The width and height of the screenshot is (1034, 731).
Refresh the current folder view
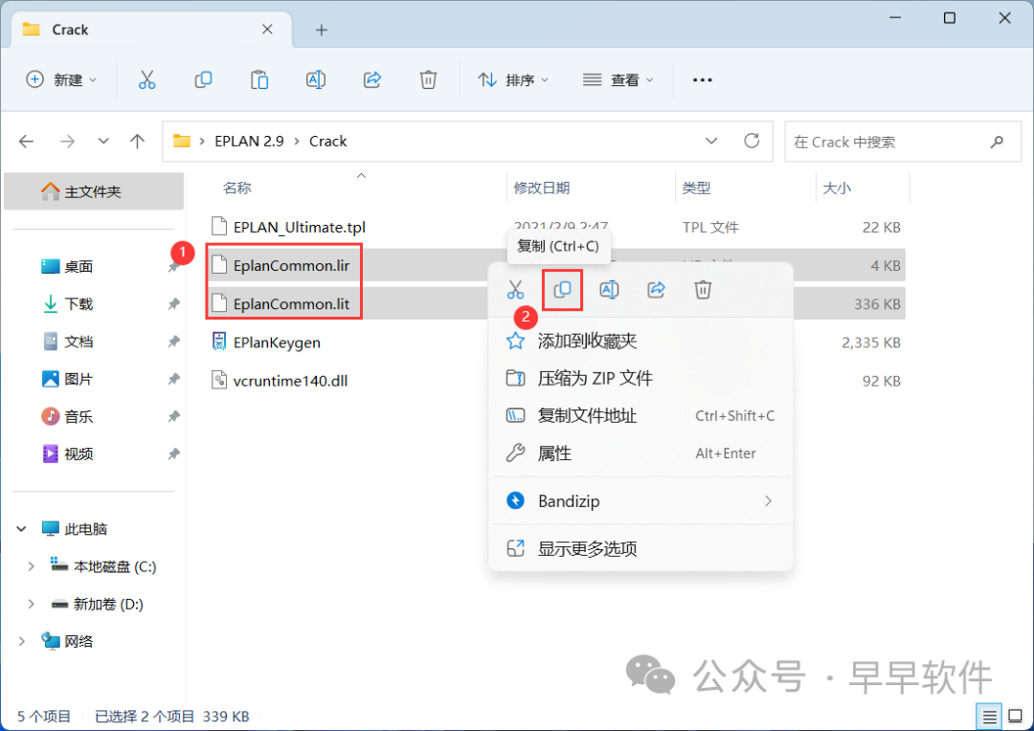[x=752, y=141]
